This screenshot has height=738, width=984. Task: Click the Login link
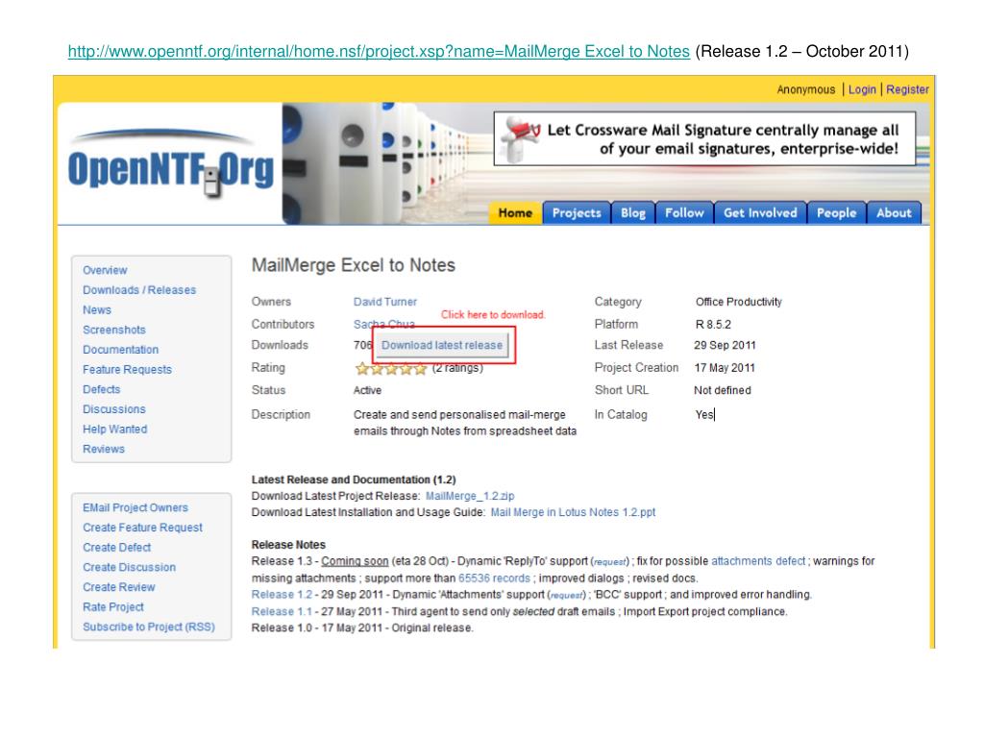click(x=862, y=89)
